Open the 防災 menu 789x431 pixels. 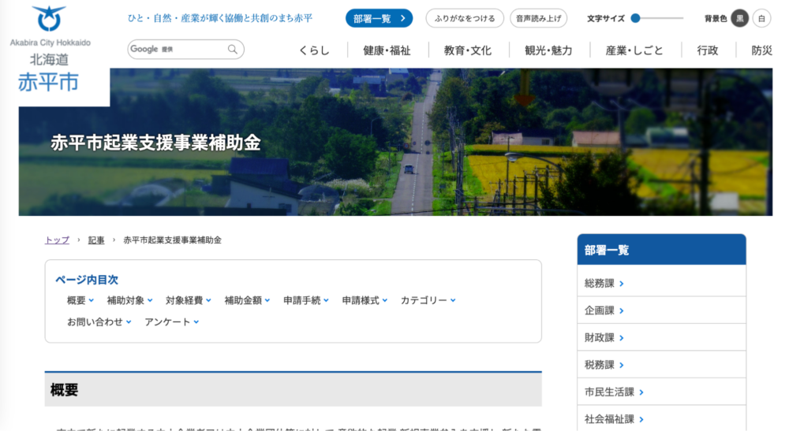(x=762, y=50)
